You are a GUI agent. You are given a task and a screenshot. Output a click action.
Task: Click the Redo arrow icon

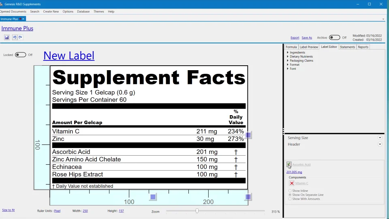[x=20, y=37]
